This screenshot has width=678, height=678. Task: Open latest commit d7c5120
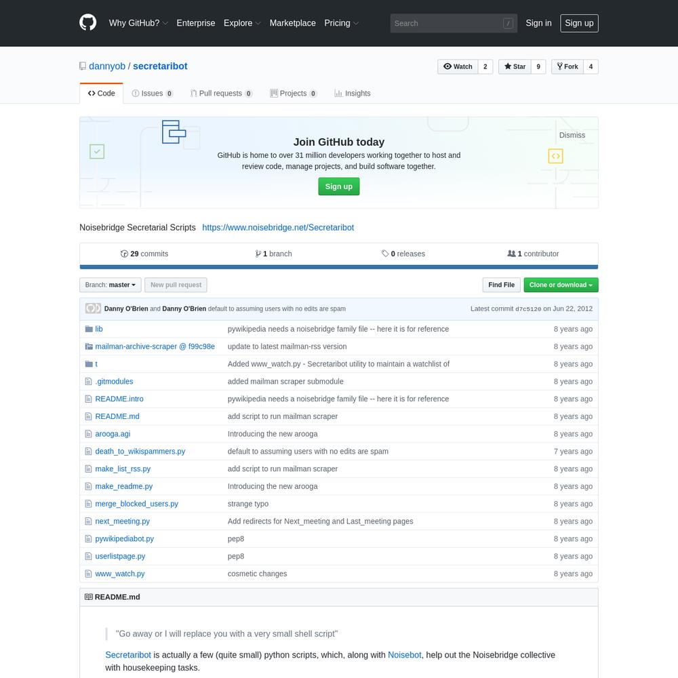[x=528, y=308]
